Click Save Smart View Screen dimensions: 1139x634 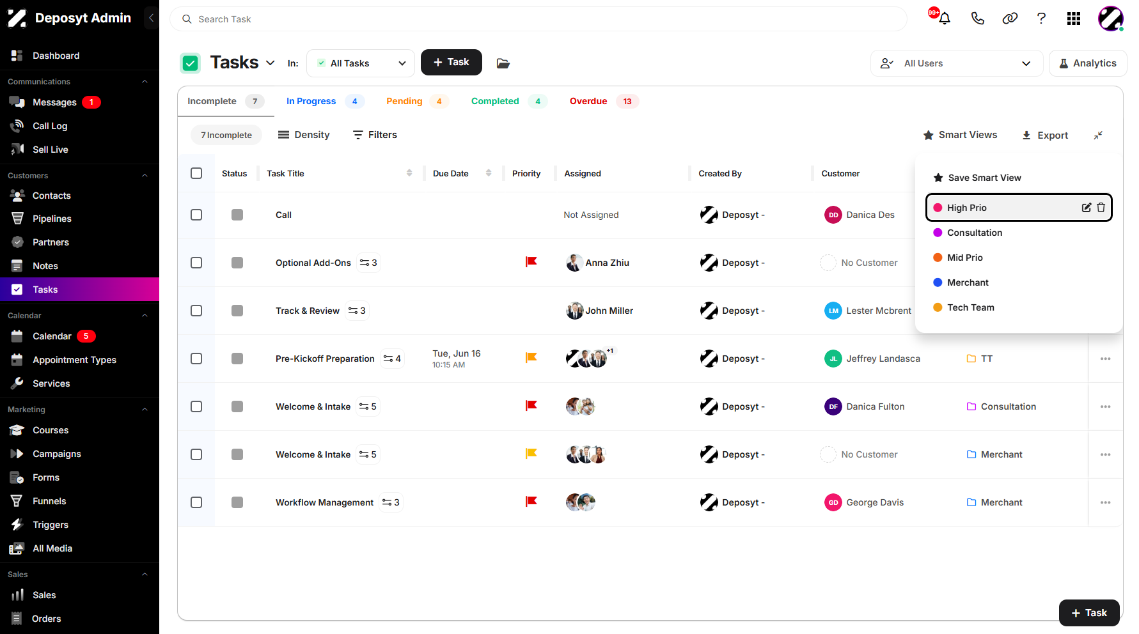click(977, 178)
